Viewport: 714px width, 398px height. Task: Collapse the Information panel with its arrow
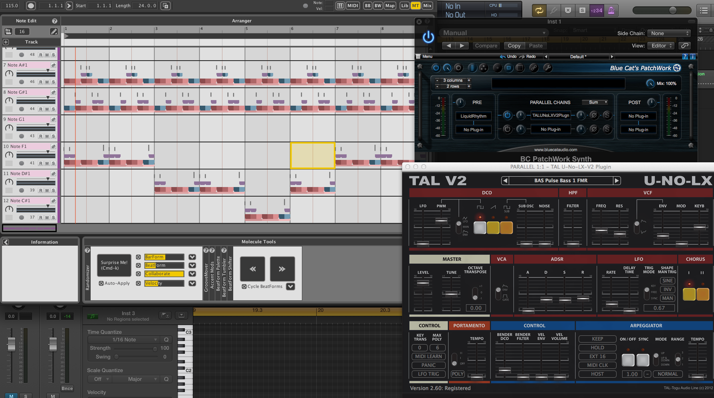[x=6, y=242]
